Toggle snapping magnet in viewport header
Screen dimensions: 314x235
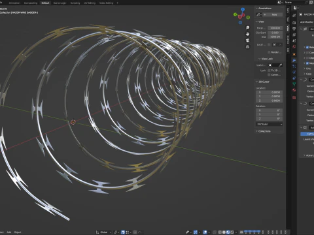pyautogui.click(x=123, y=232)
